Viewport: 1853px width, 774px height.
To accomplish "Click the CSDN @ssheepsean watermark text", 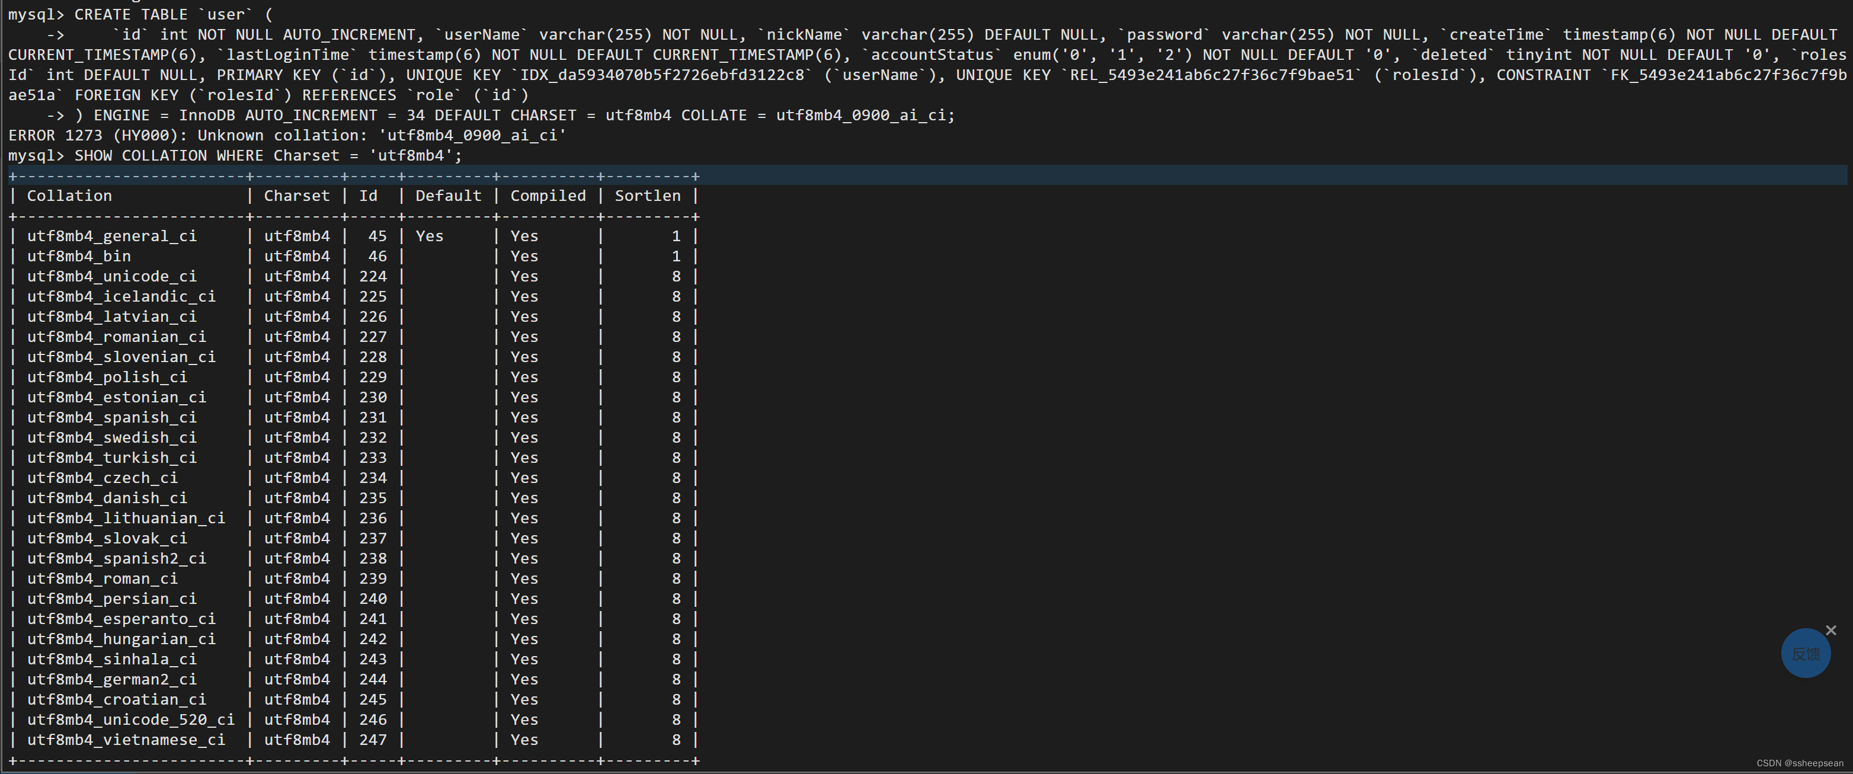I will click(1799, 763).
